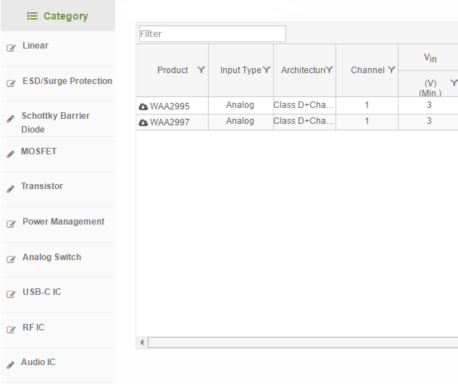The width and height of the screenshot is (458, 384).
Task: Select the ESD/Surge Protection category
Action: click(x=67, y=81)
